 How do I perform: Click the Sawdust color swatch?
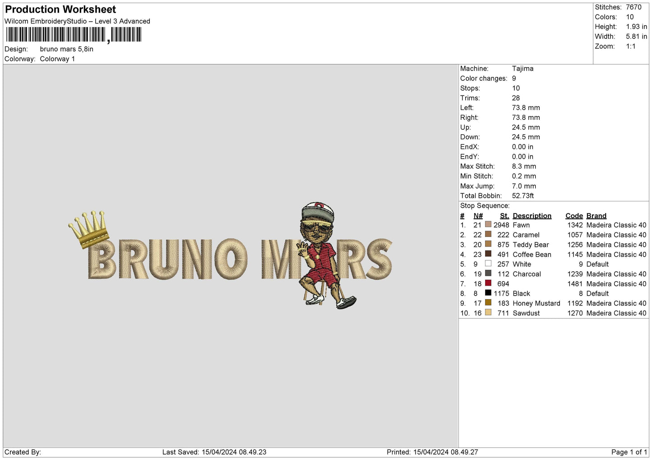488,313
